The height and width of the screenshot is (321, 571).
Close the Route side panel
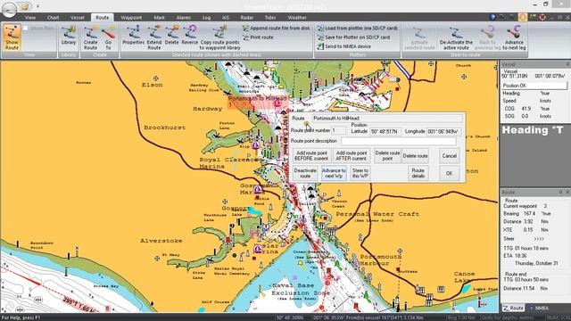(567, 192)
